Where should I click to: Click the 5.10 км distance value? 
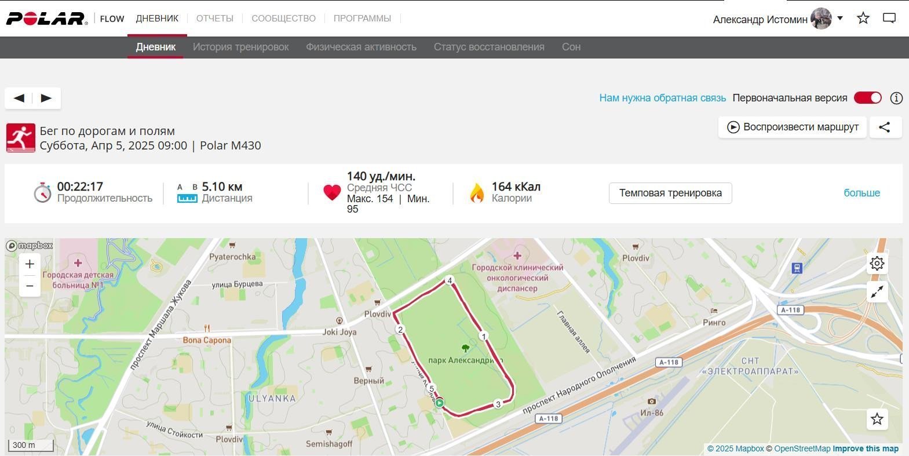coord(222,187)
